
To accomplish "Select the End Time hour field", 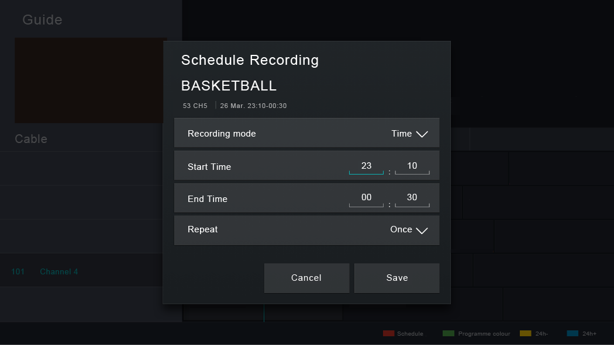I will pos(366,198).
